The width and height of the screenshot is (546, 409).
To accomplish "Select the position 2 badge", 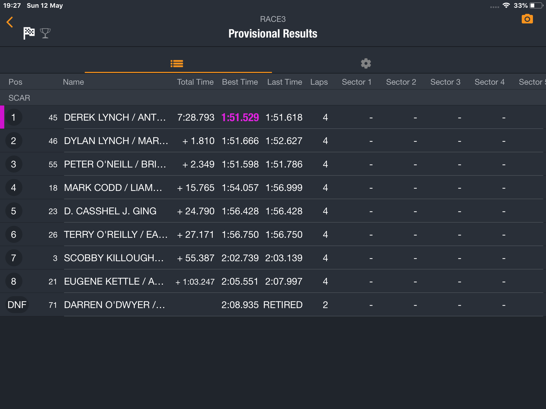I will click(x=13, y=141).
